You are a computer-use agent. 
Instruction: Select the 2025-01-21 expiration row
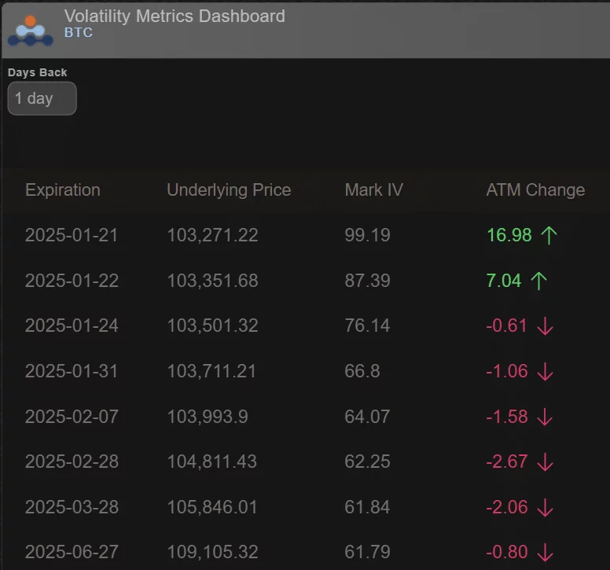point(72,235)
